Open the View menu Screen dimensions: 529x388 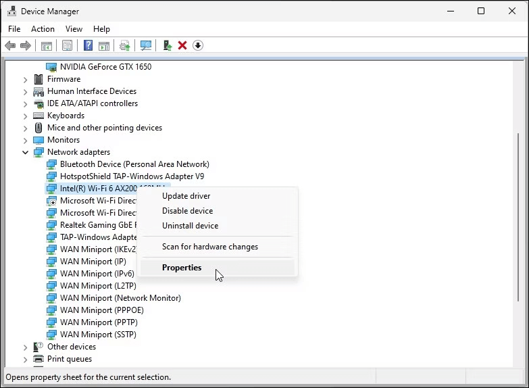[74, 29]
